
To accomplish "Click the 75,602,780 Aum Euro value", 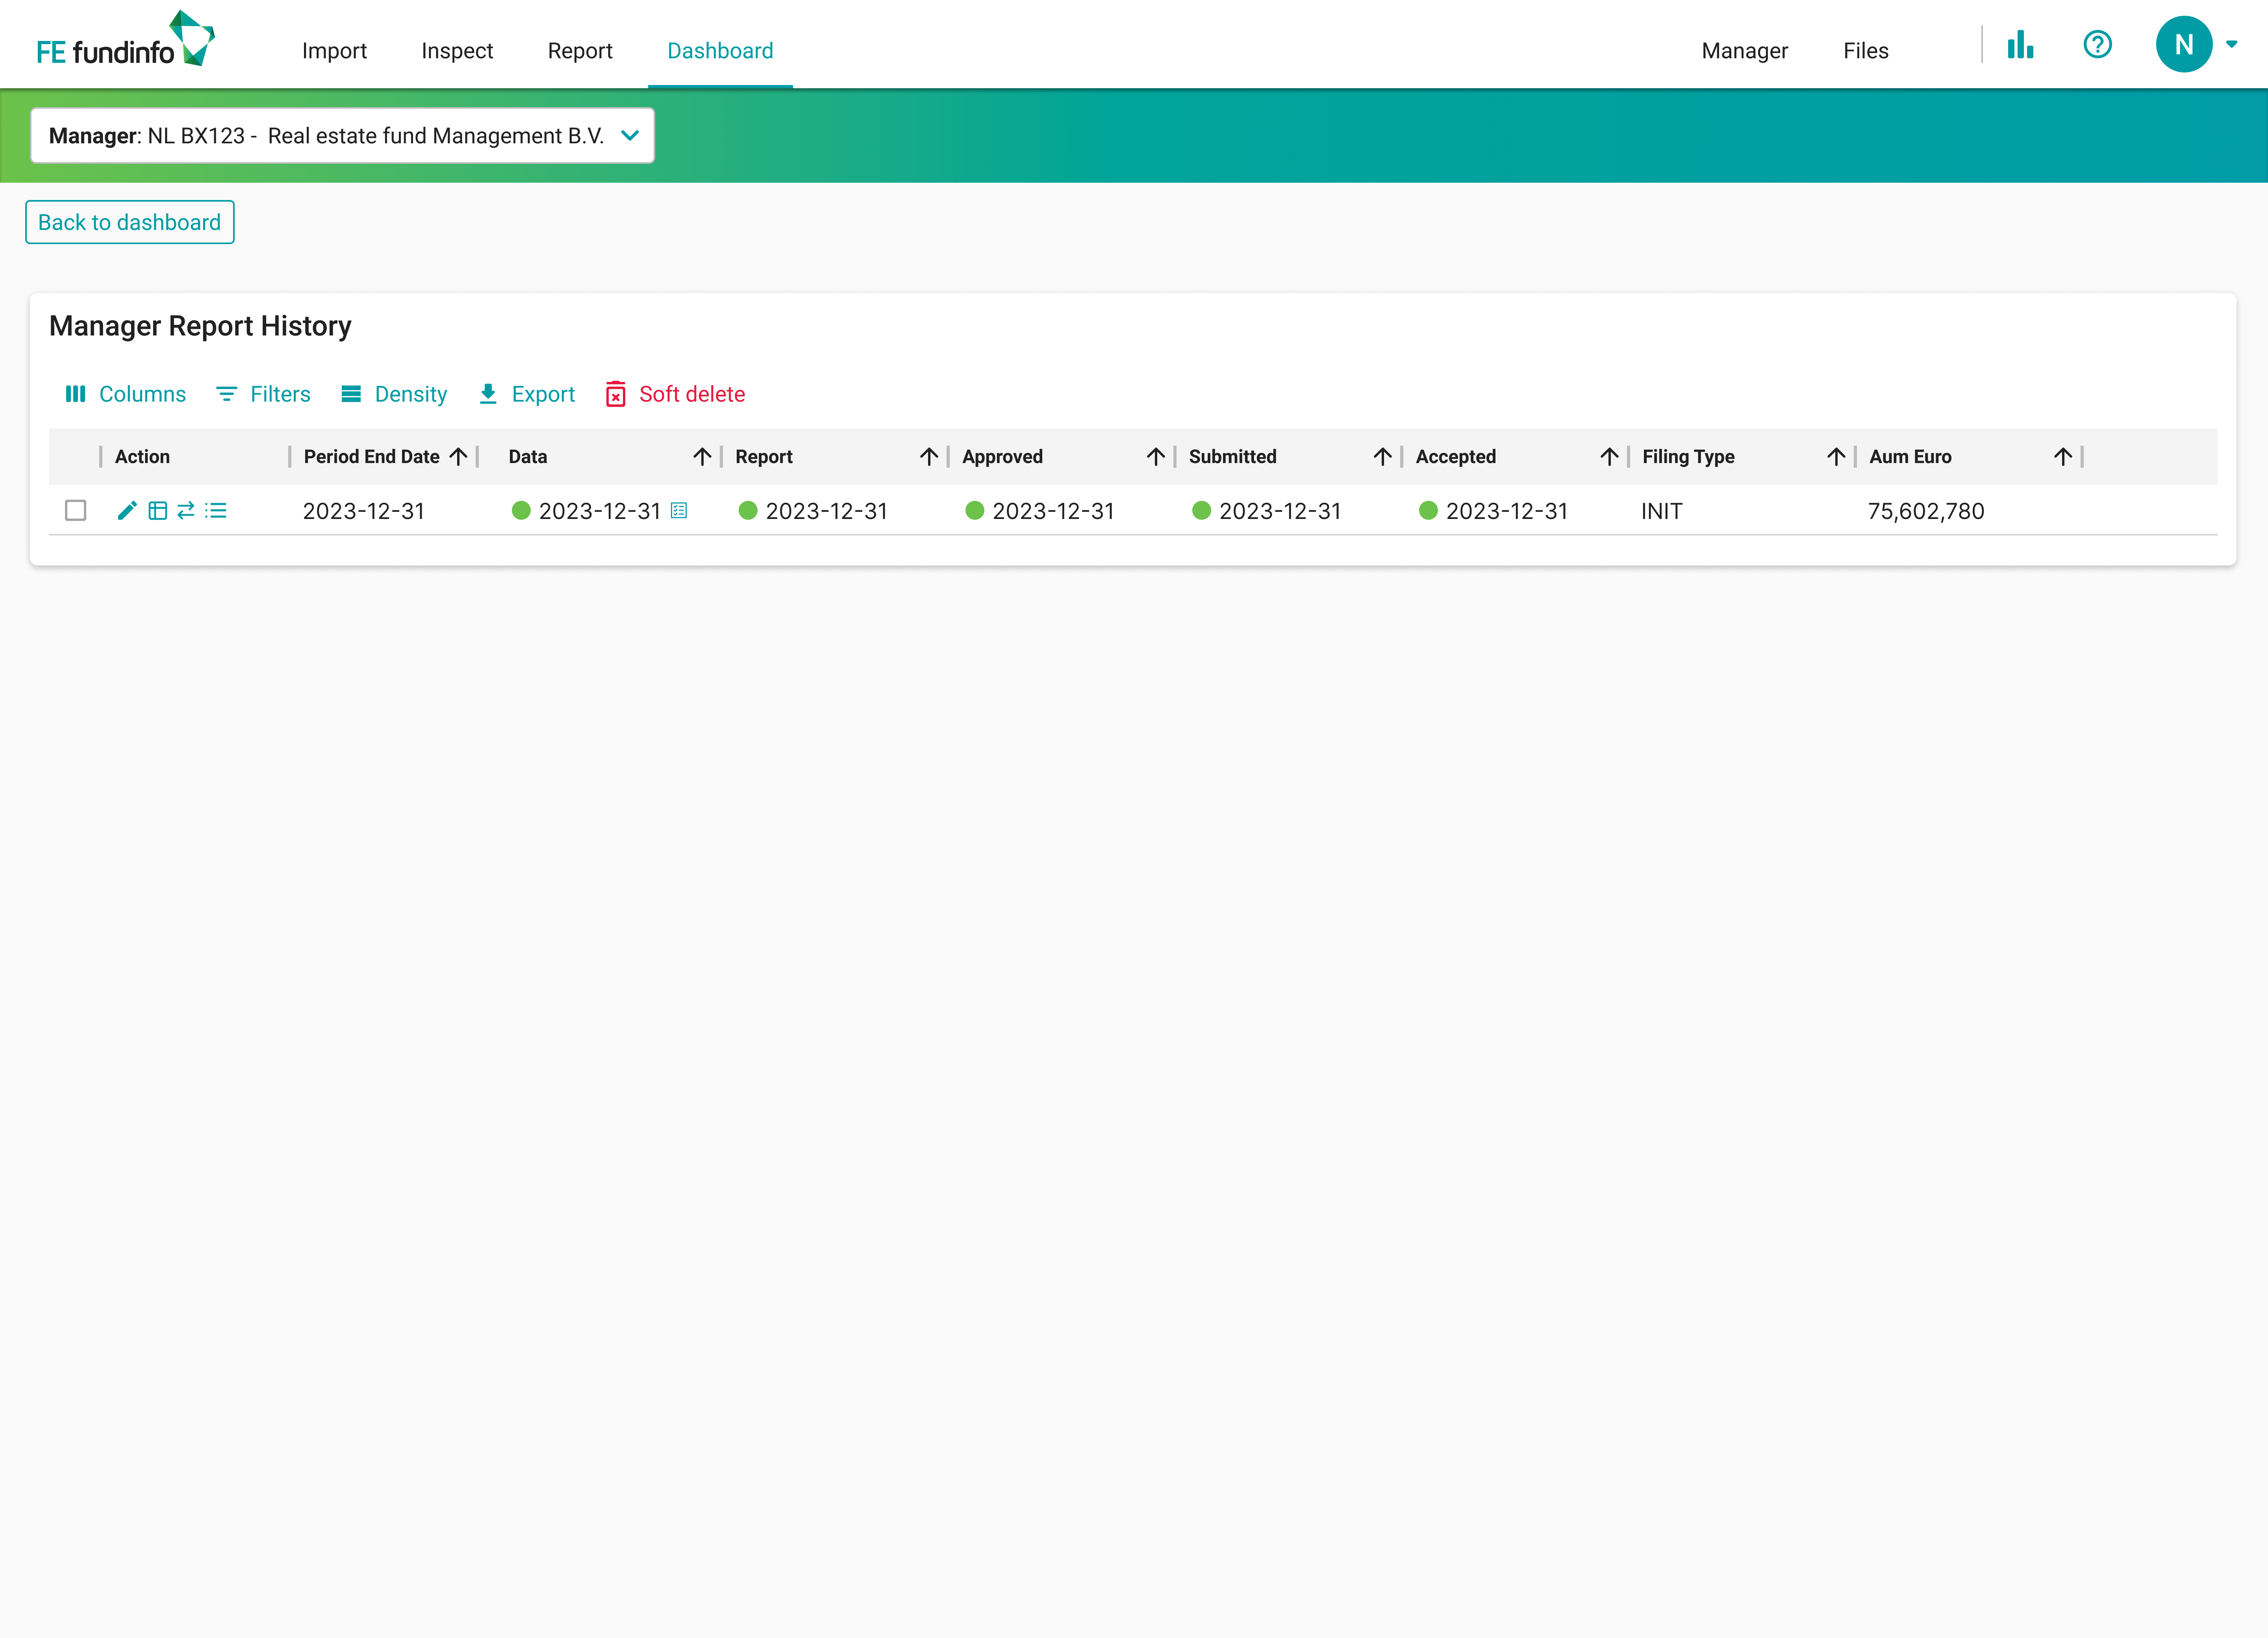I will (x=1926, y=511).
